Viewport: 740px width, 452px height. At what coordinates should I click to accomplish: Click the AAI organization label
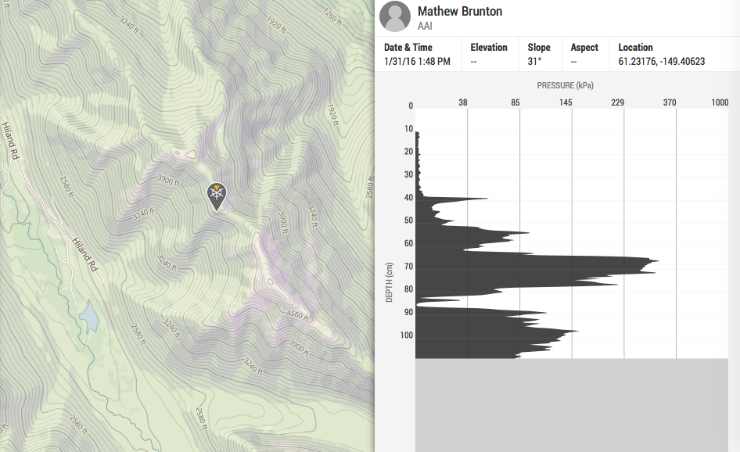(x=425, y=26)
